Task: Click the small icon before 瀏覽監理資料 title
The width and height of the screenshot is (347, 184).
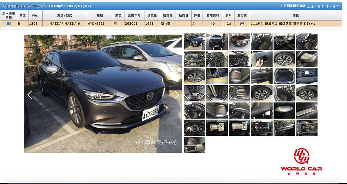Action: (4, 6)
